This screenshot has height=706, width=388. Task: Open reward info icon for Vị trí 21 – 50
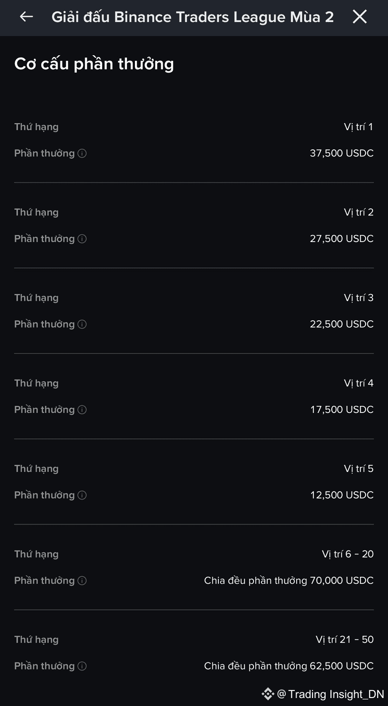point(82,666)
